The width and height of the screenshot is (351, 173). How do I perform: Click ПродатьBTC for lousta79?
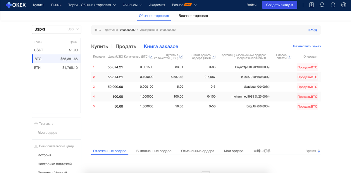coord(307,77)
